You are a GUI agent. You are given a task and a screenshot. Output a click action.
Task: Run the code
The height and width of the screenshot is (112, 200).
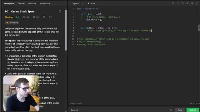point(180,110)
